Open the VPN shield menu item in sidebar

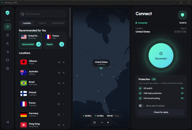(7, 27)
